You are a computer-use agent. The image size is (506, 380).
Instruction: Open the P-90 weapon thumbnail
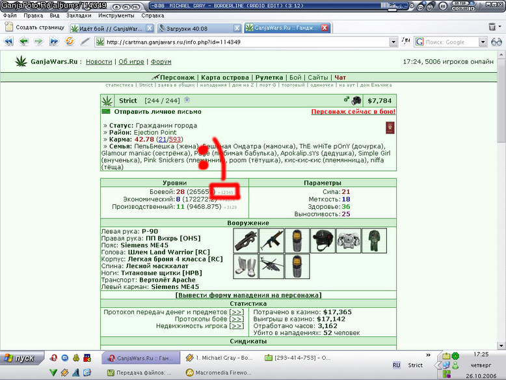click(246, 240)
